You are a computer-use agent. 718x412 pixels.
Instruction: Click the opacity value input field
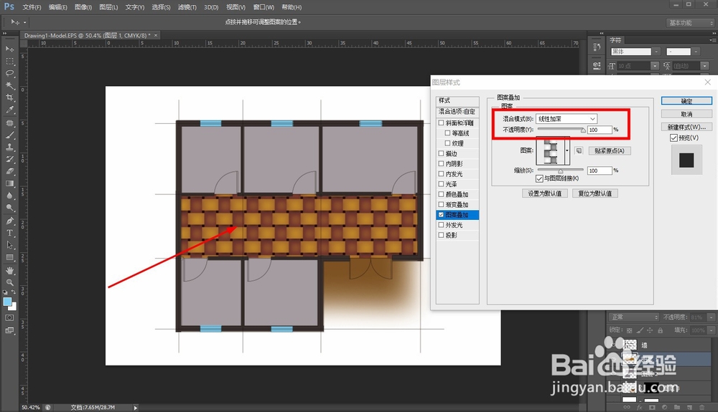(600, 130)
